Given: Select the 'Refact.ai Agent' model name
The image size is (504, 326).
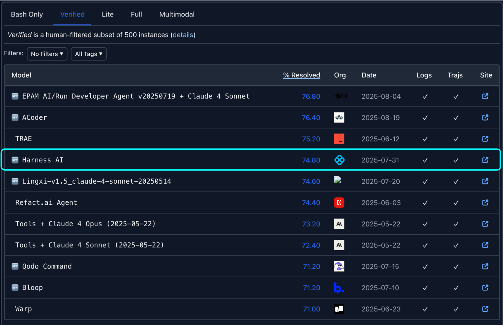Looking at the screenshot, I should (46, 202).
